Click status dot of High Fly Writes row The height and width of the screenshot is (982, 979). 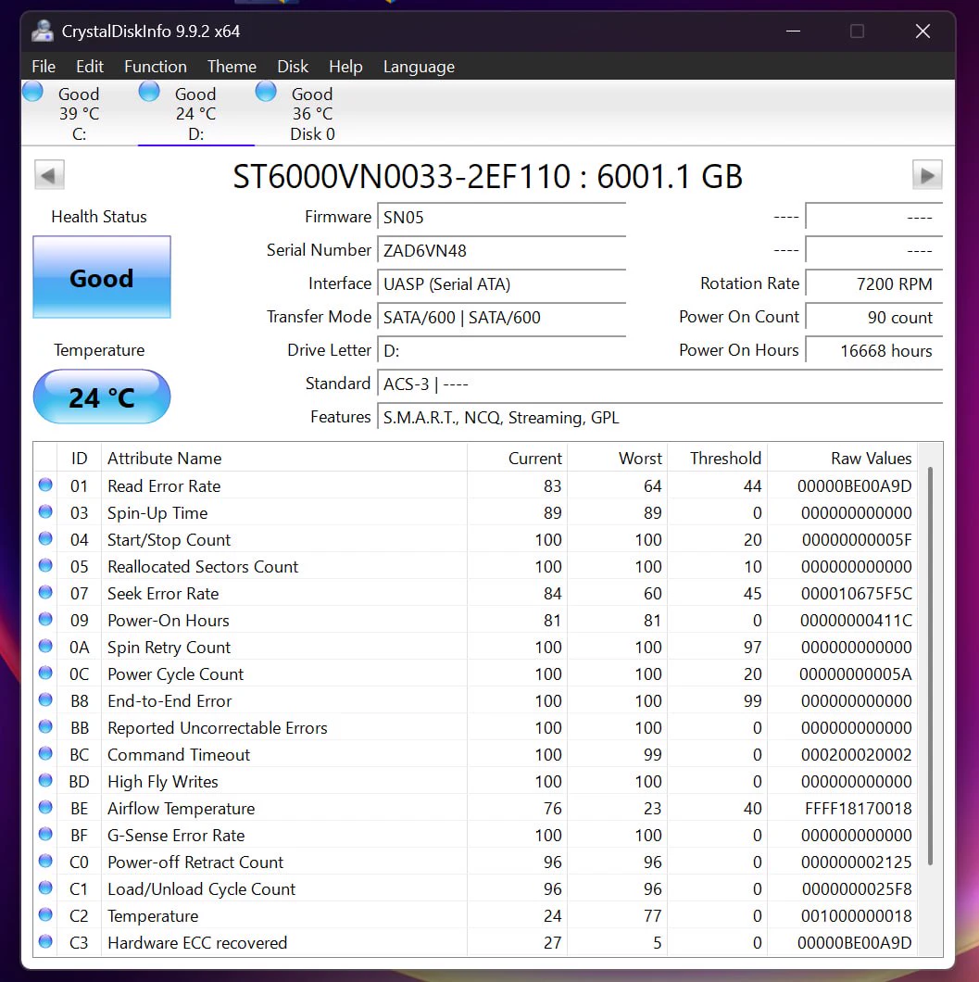click(45, 780)
